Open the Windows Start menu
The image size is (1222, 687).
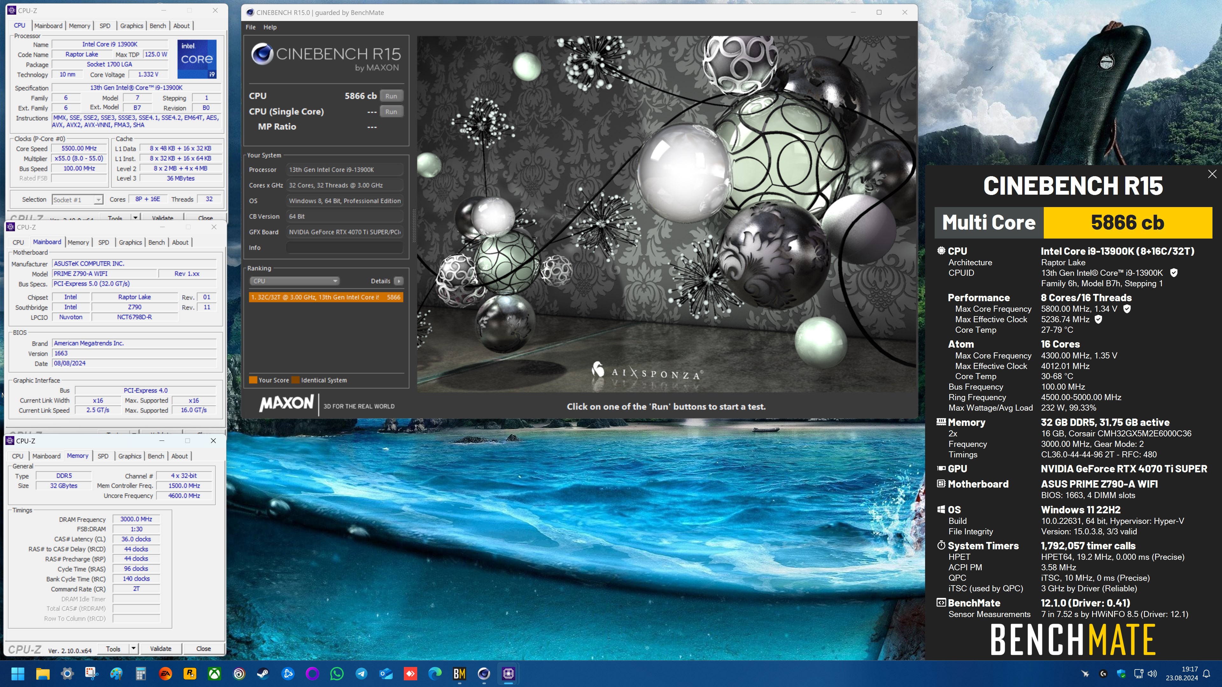pyautogui.click(x=18, y=673)
